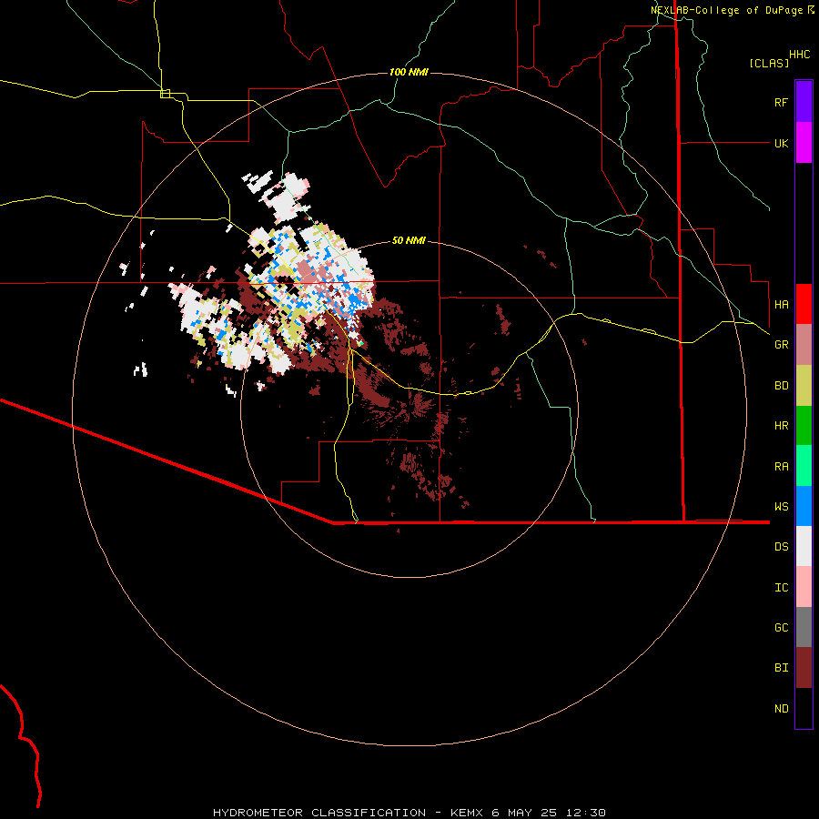
Task: Click the 'ND' legend label
Action: (781, 709)
